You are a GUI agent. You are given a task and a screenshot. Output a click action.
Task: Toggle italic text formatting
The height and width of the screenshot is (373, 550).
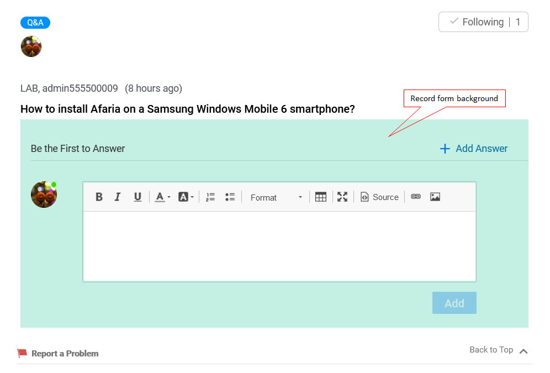118,197
